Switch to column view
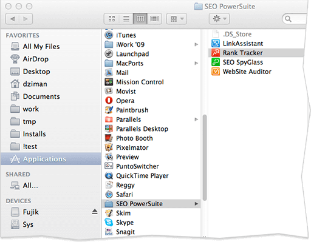 pyautogui.click(x=140, y=19)
